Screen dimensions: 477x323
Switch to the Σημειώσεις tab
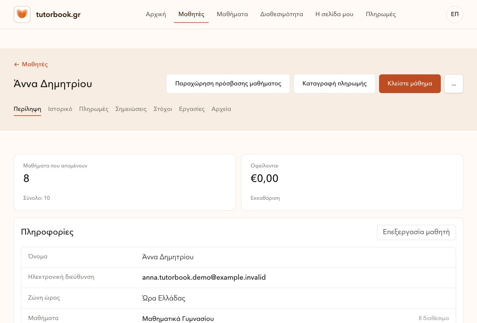131,109
